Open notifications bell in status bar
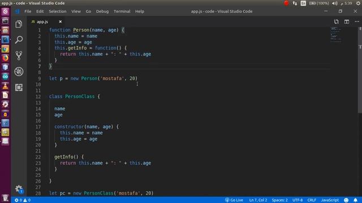The height and width of the screenshot is (203, 362). coord(356,200)
